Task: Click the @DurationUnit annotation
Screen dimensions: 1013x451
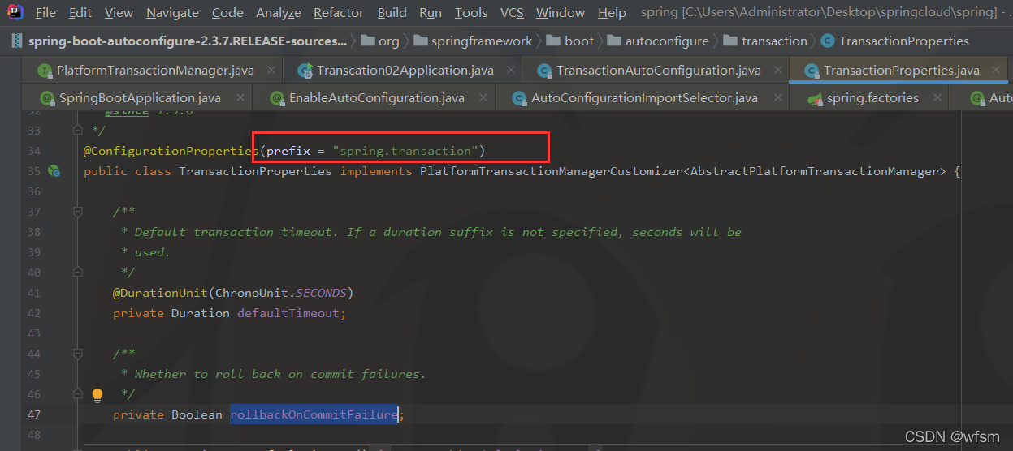Action: coord(160,293)
